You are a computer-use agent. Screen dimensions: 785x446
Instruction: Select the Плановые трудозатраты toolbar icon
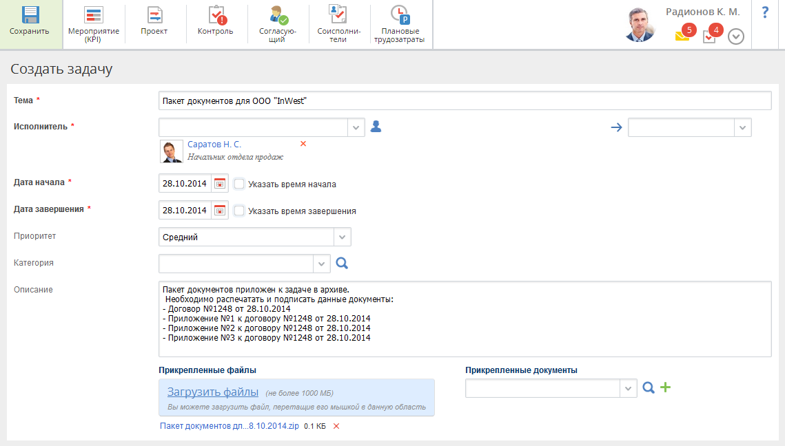pos(399,16)
